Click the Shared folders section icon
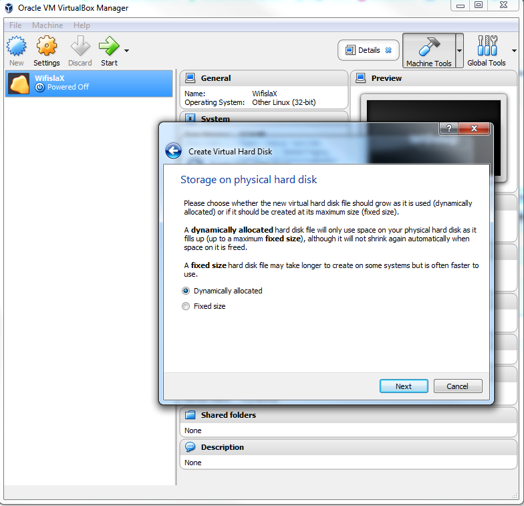 coord(190,414)
